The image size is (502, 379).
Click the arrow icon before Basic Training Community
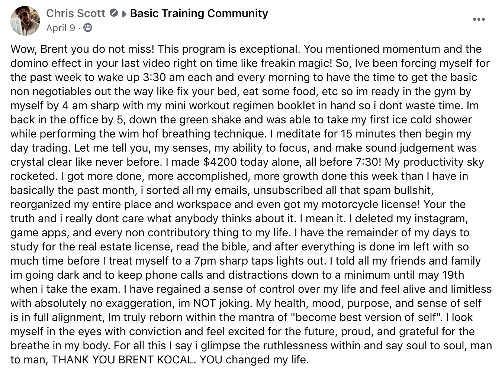point(124,14)
